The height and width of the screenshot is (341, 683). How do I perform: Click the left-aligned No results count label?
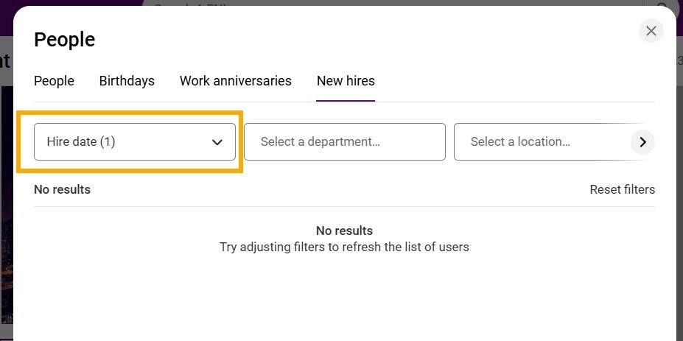coord(62,189)
